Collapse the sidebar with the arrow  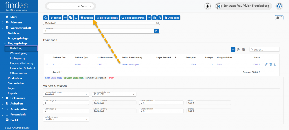tap(40, 6)
